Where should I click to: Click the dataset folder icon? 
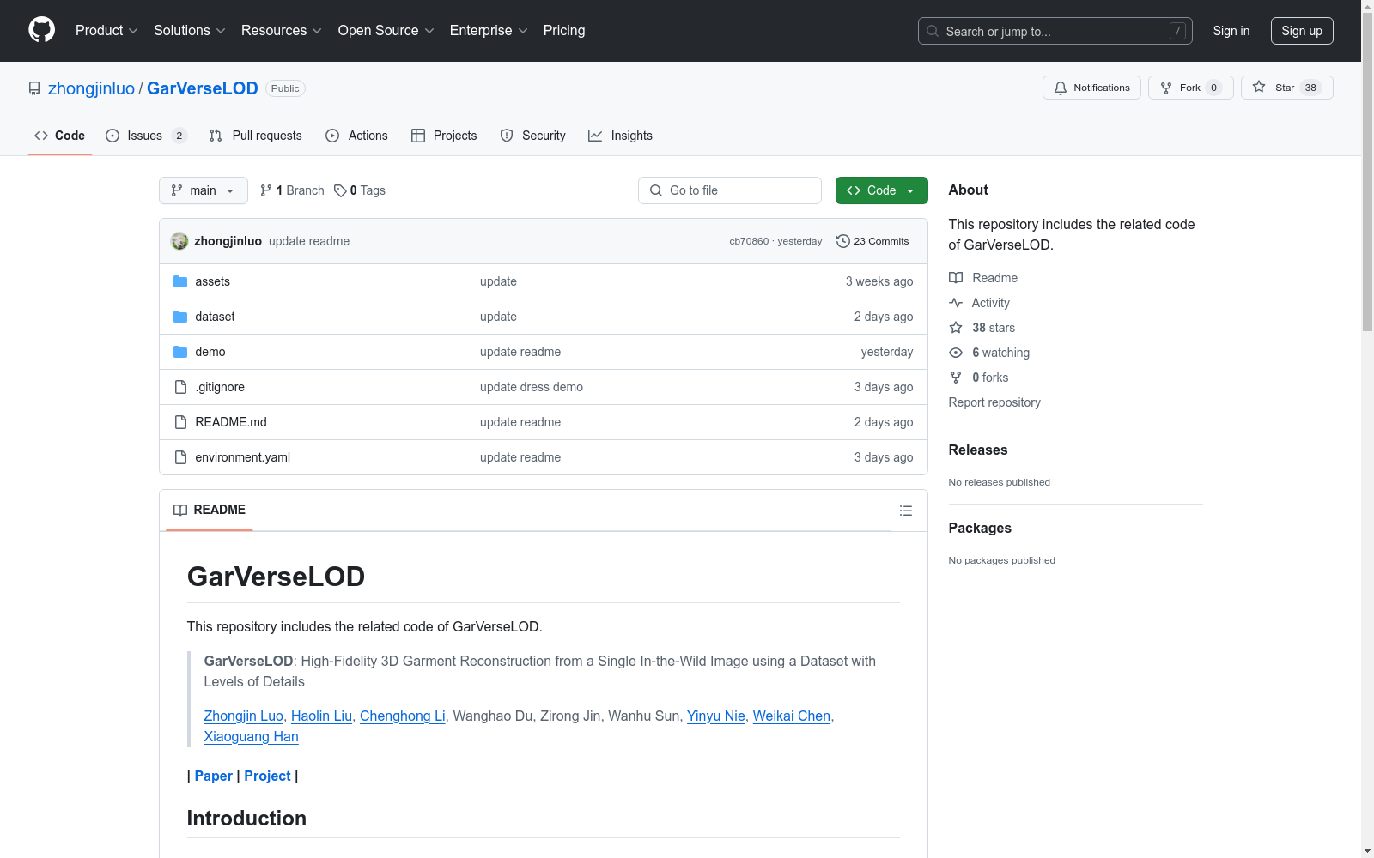[x=180, y=317]
